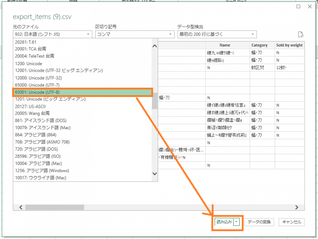Expand the 元のファイル encoding dropdown
Viewport: 318px width, 239px height.
coord(52,34)
